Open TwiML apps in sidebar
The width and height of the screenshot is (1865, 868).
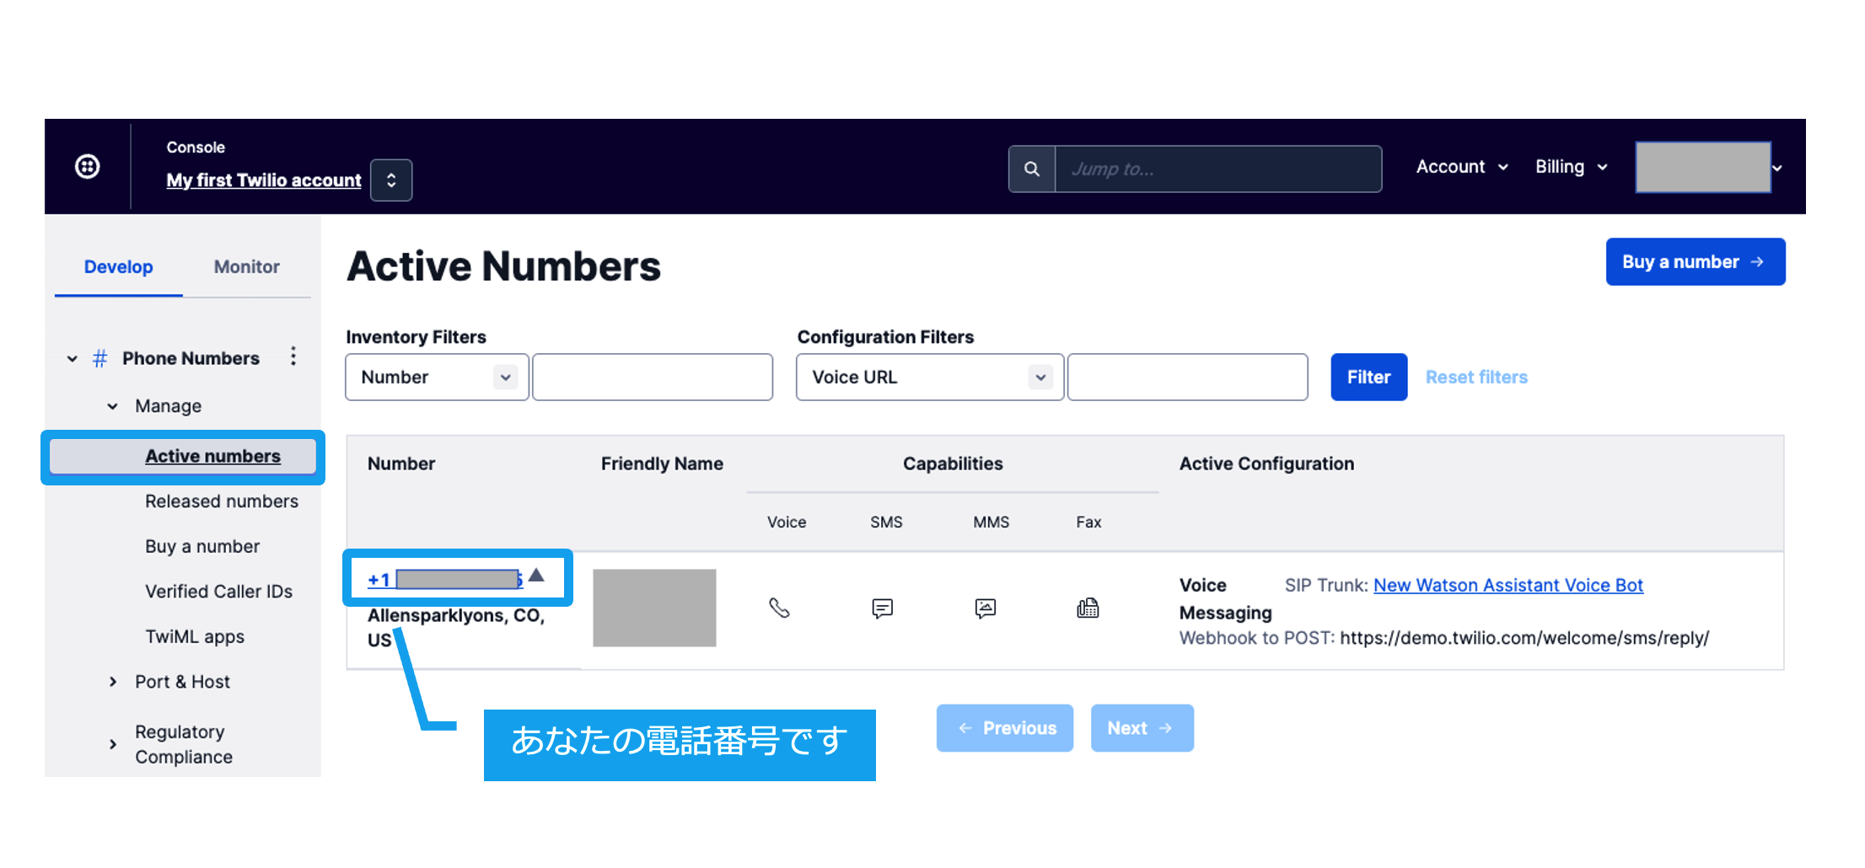(195, 637)
